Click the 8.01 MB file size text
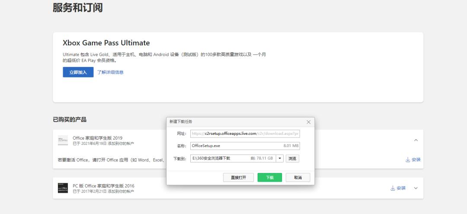This screenshot has height=214, width=467. pyautogui.click(x=291, y=146)
